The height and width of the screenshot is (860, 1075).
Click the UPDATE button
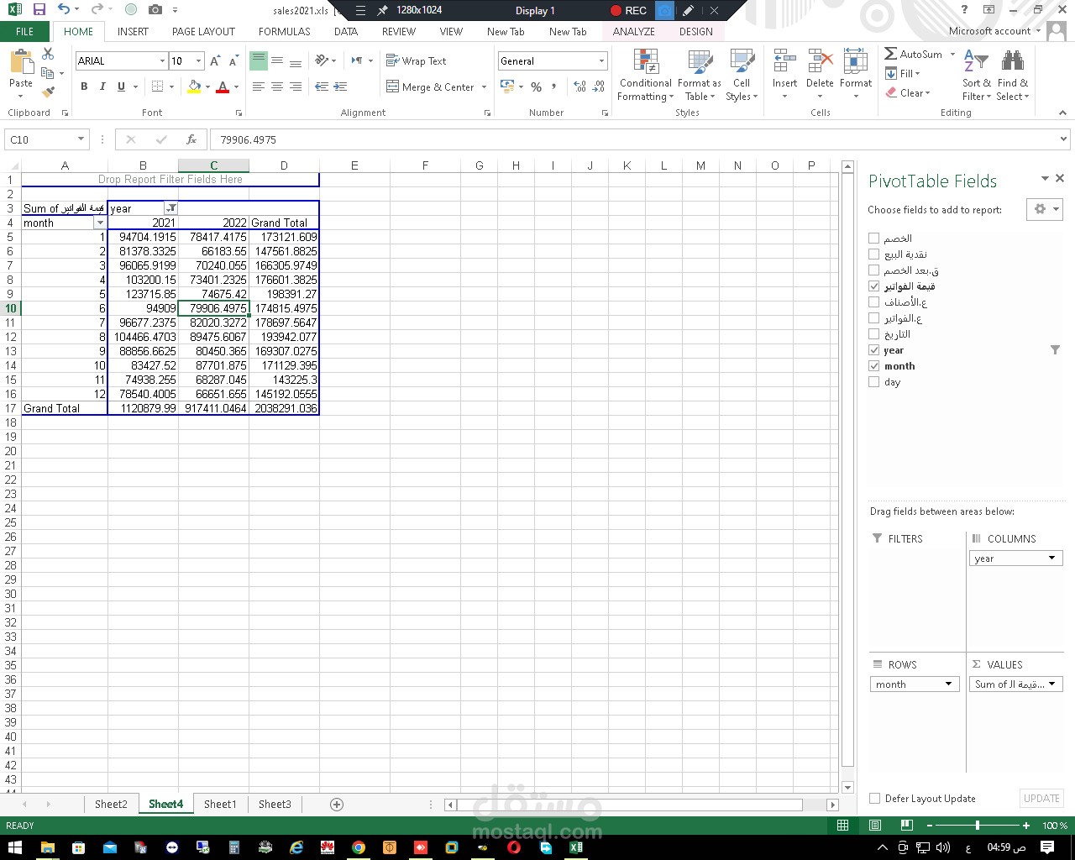pos(1041,799)
